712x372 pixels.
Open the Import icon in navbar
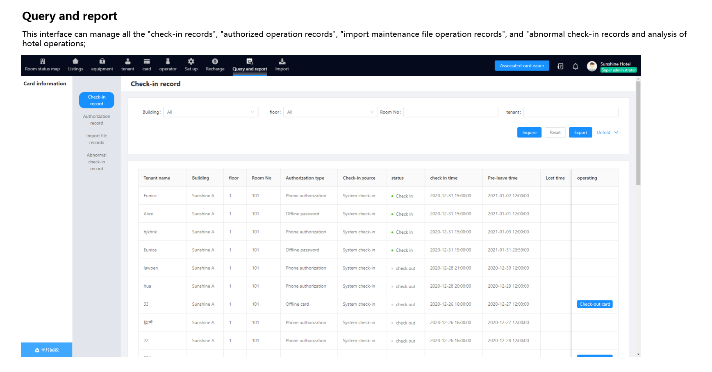click(282, 62)
